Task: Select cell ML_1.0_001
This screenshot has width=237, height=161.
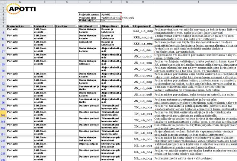Action: coord(143,140)
